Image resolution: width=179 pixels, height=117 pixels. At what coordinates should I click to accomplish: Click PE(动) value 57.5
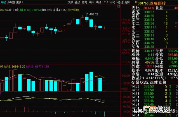(175, 78)
